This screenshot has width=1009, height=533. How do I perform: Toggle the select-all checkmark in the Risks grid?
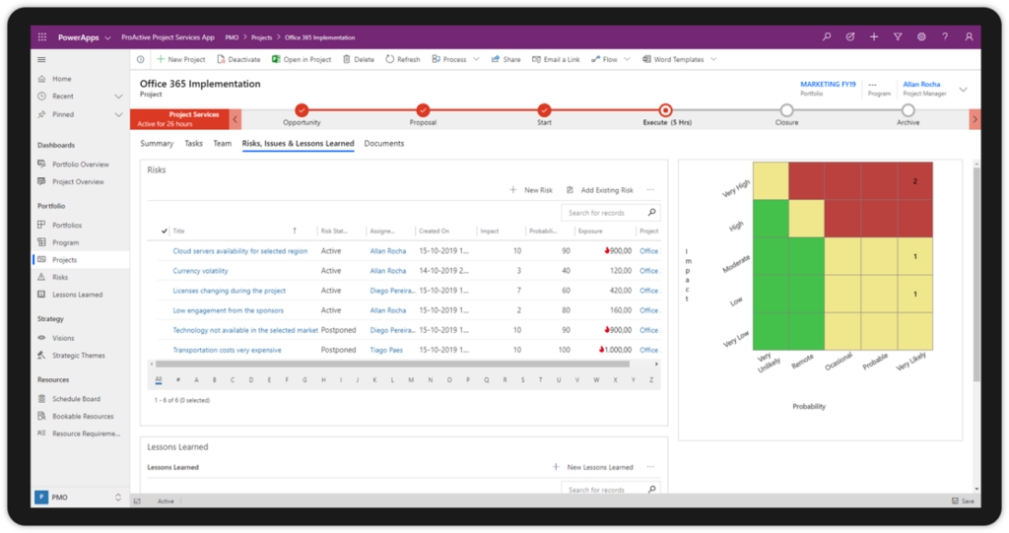pyautogui.click(x=165, y=232)
